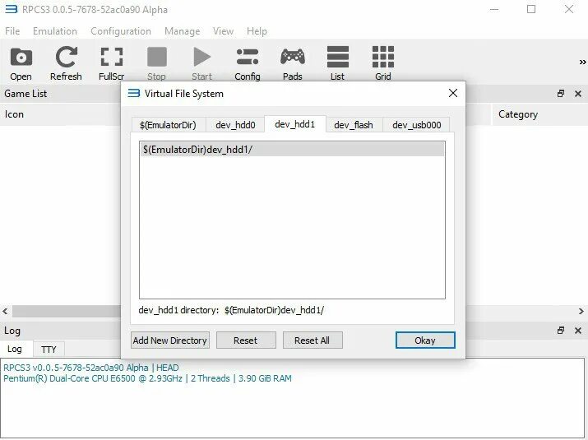Switch to the Log tab
588x440 pixels.
[15, 349]
